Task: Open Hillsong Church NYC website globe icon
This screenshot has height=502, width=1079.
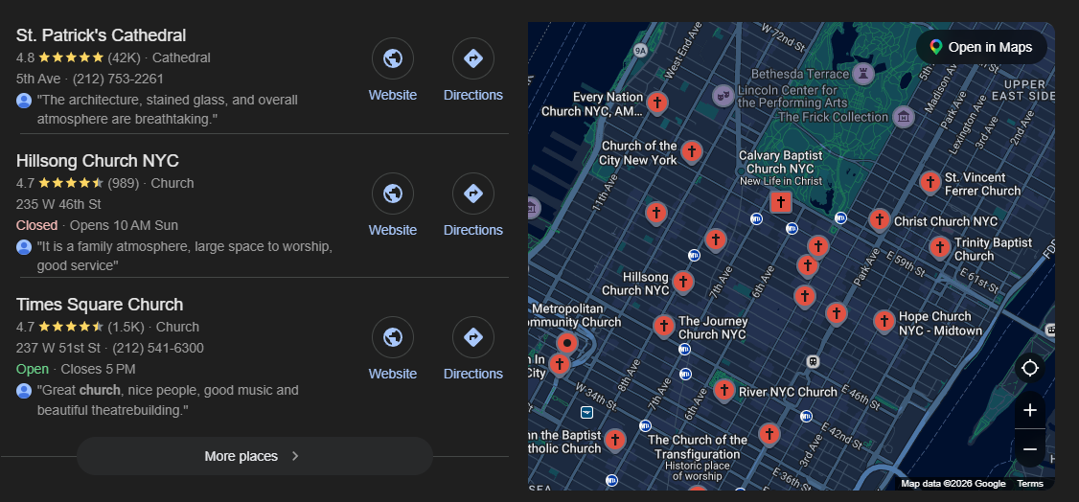Action: (x=392, y=194)
